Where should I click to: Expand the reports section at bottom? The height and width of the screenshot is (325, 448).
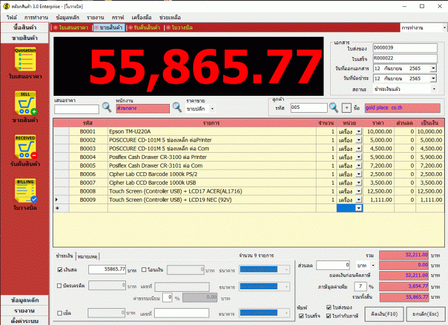coord(25,311)
